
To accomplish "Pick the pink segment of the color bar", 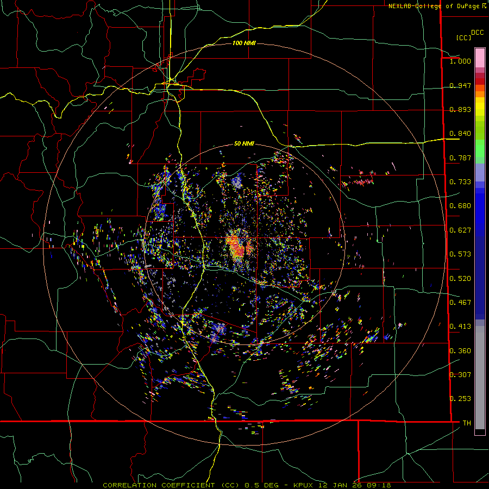I will coord(480,58).
